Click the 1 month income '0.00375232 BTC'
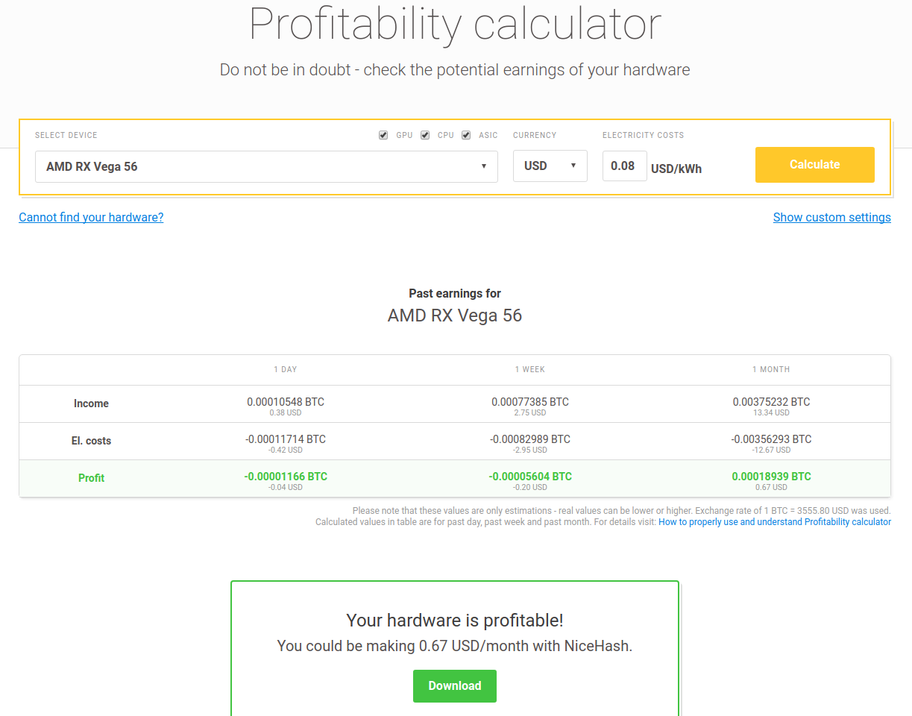This screenshot has height=716, width=912. (x=771, y=401)
